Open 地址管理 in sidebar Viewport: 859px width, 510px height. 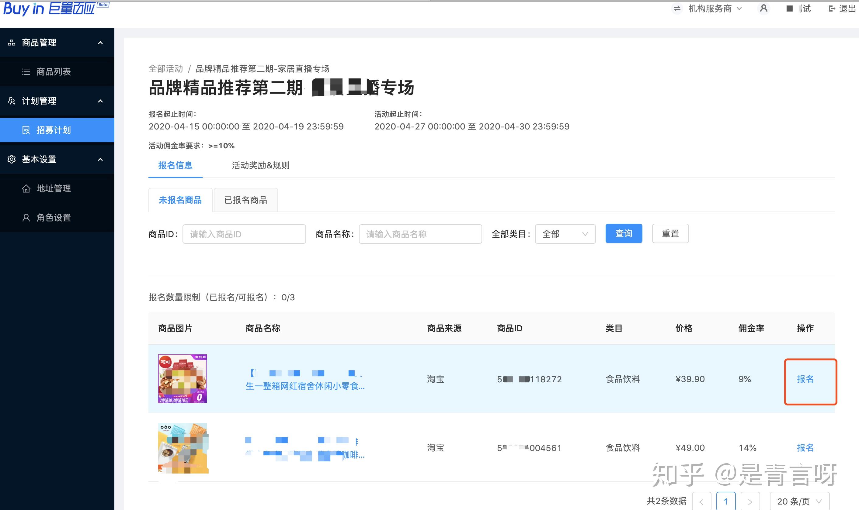tap(57, 188)
